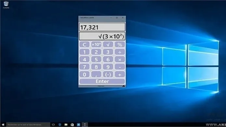Click the minus operator key
Image resolution: width=226 pixels, height=127 pixels.
pyautogui.click(x=120, y=67)
